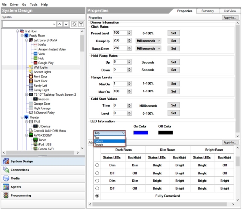Click the up arrow navigation button

coord(60,24)
